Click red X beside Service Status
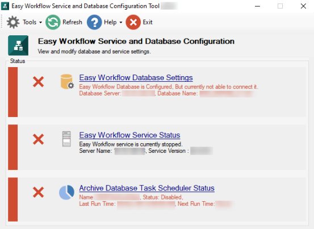Viewport: 314px width, 229px height. coord(38,139)
